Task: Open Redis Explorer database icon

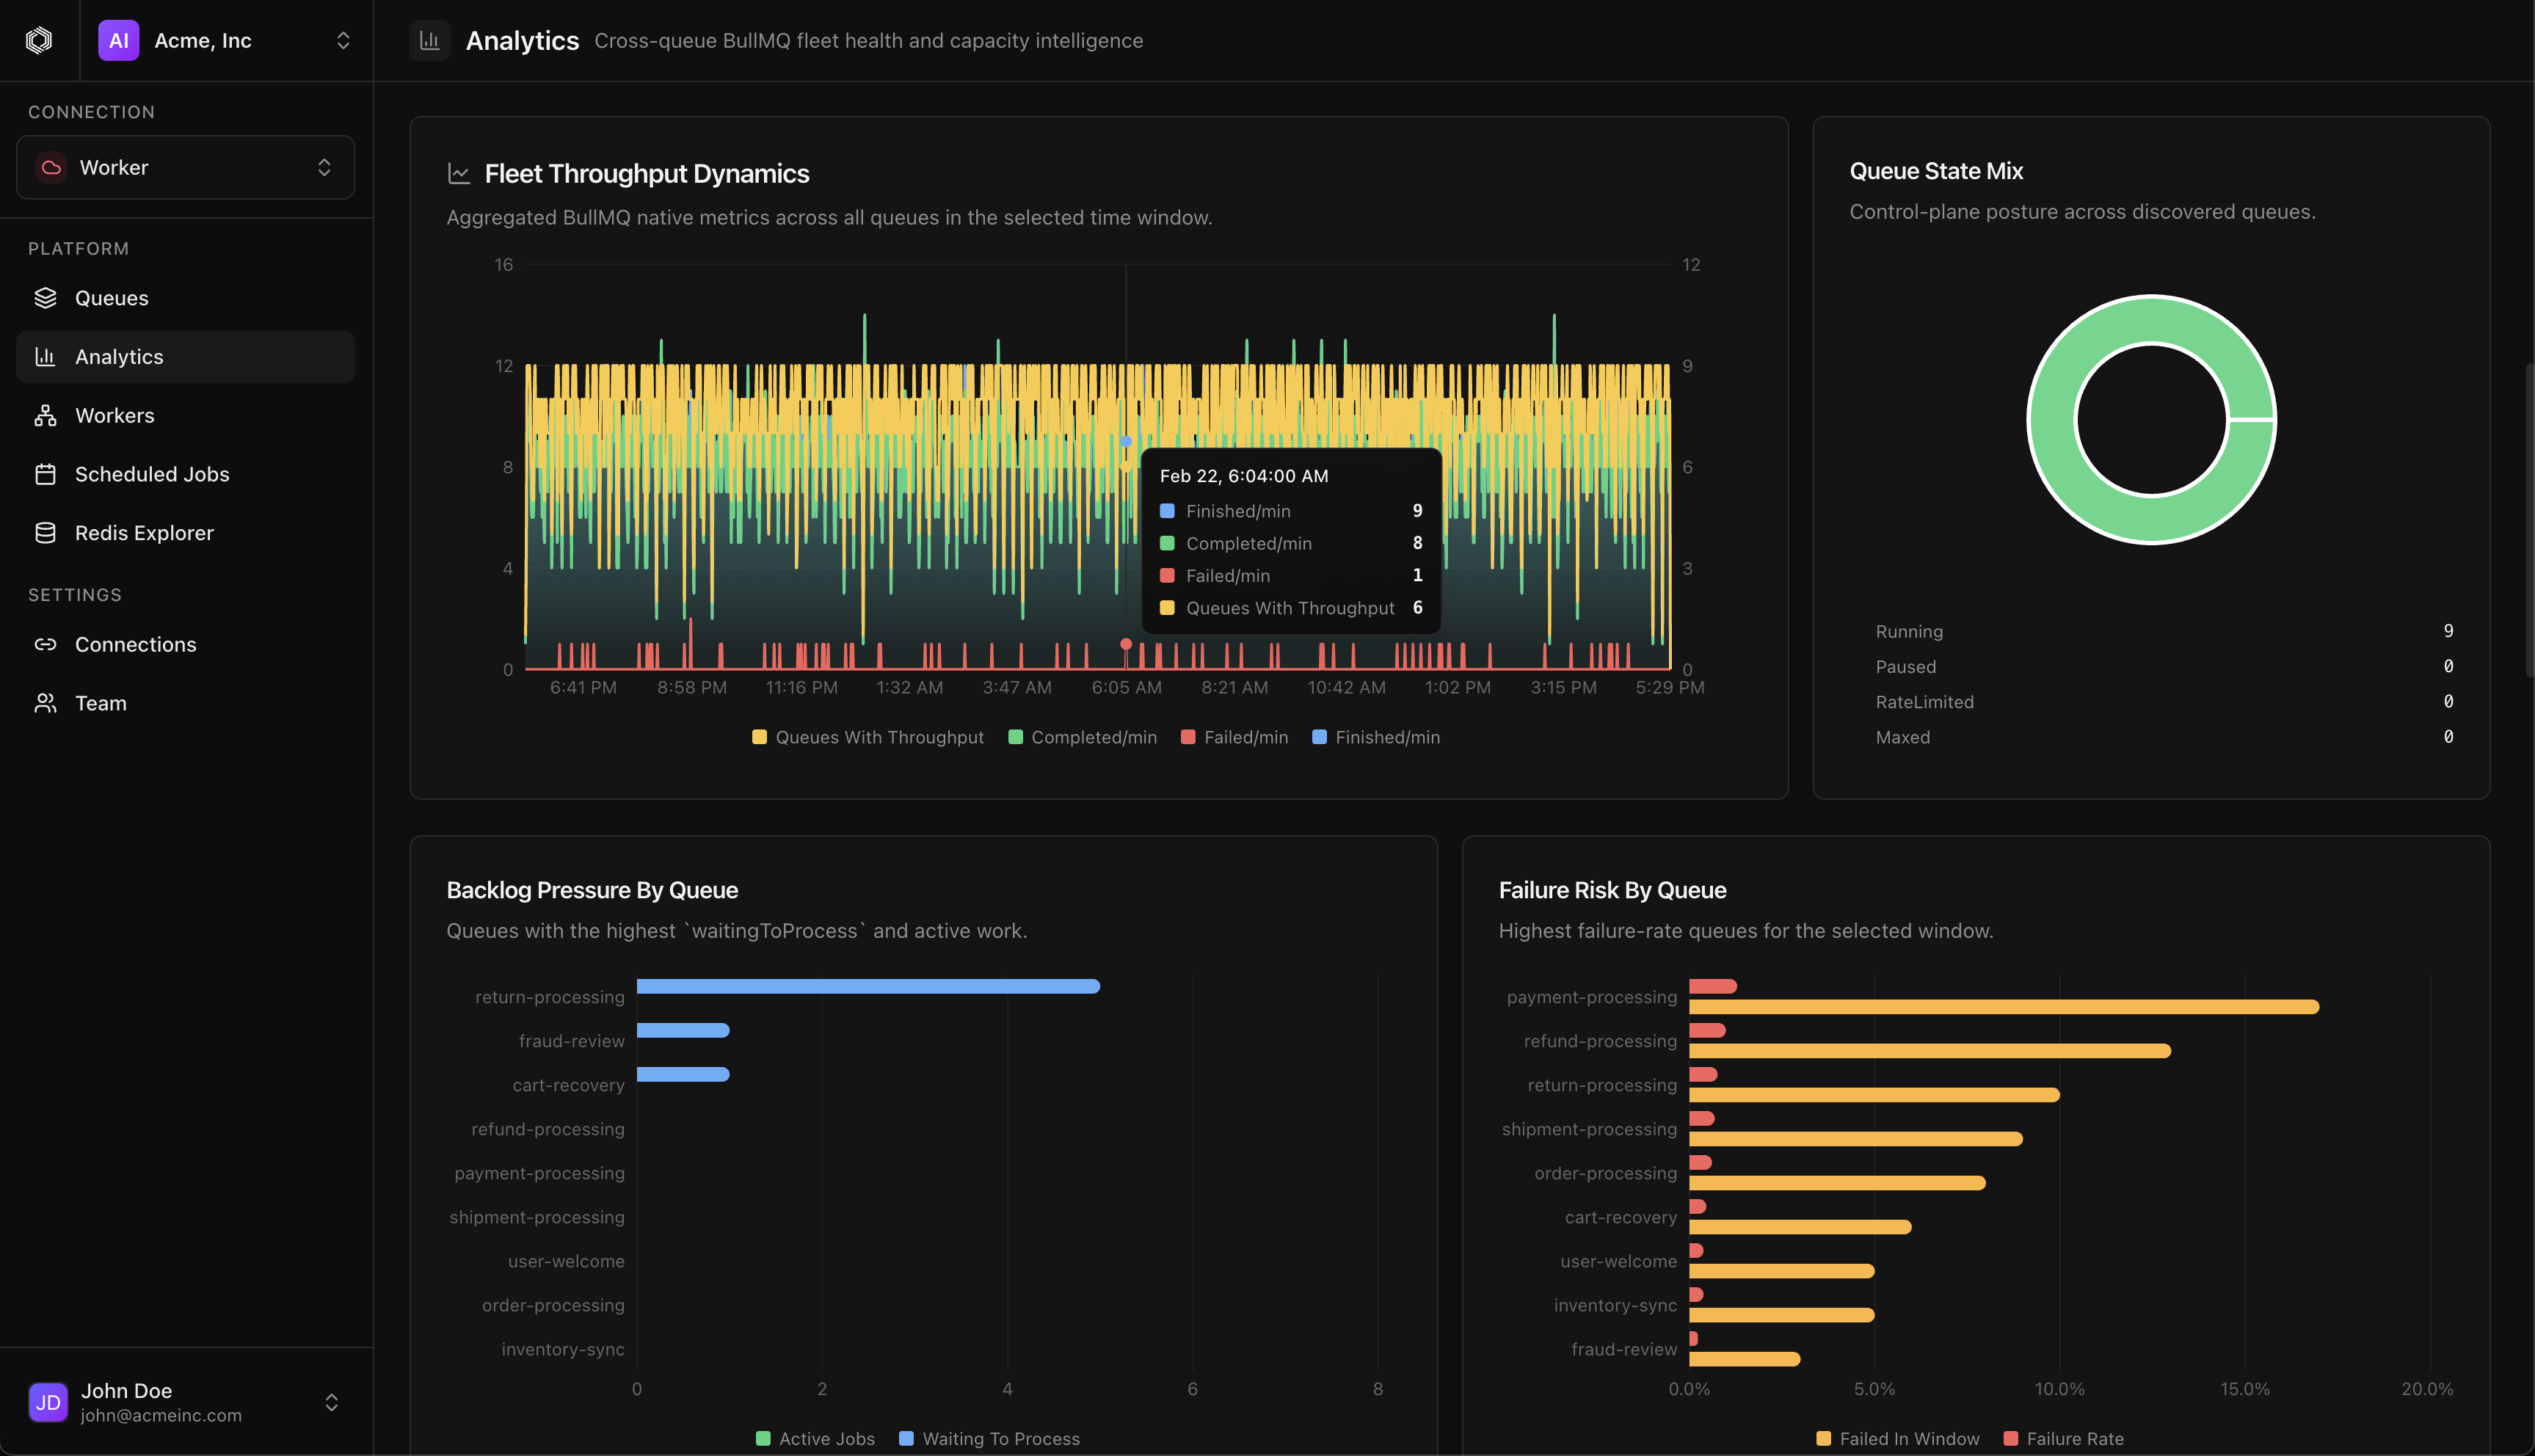Action: [x=46, y=532]
